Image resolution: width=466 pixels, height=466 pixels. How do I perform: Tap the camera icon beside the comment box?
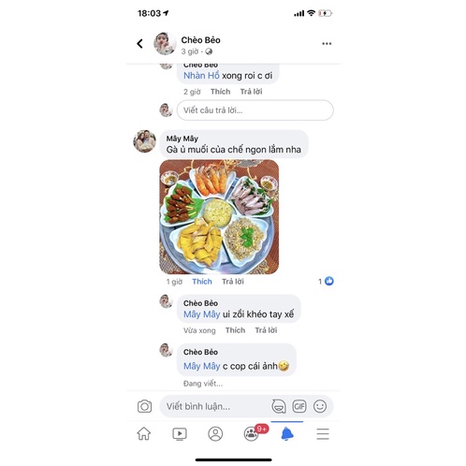pyautogui.click(x=144, y=406)
